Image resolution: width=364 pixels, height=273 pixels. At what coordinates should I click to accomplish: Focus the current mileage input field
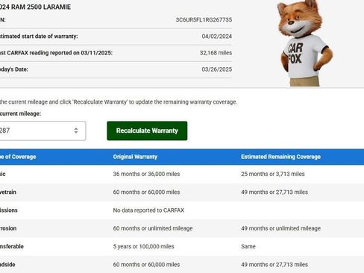click(43, 131)
